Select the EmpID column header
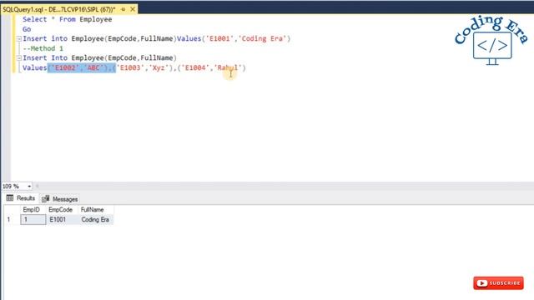Image resolution: width=534 pixels, height=300 pixels. pyautogui.click(x=32, y=210)
